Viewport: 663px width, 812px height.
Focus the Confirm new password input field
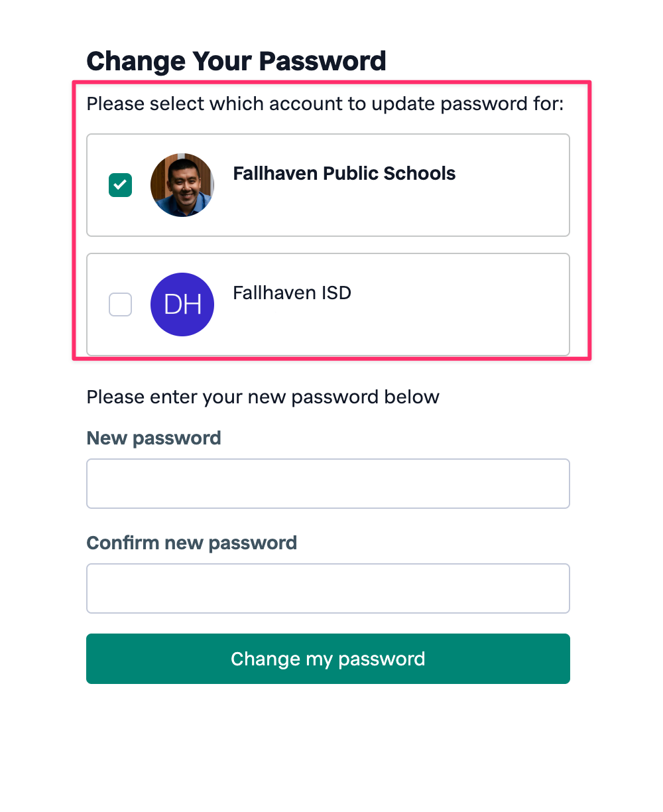point(328,588)
